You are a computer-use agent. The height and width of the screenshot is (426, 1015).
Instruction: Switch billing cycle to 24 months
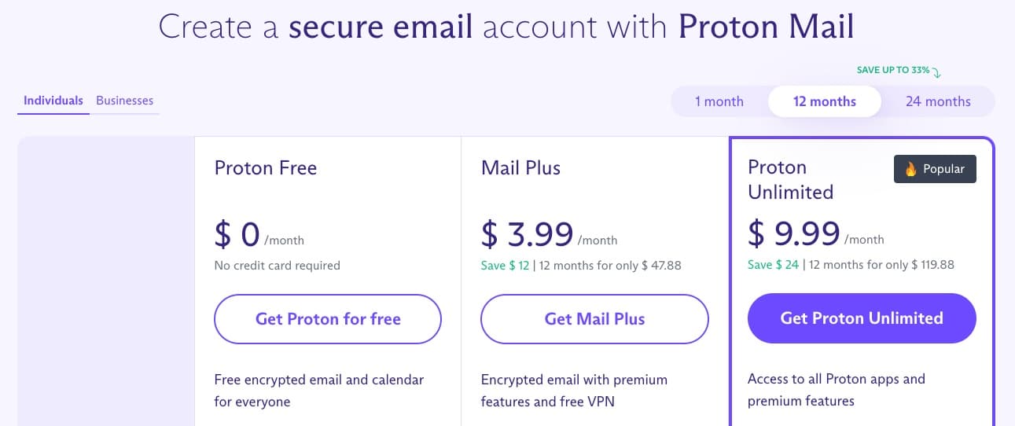[x=938, y=101]
